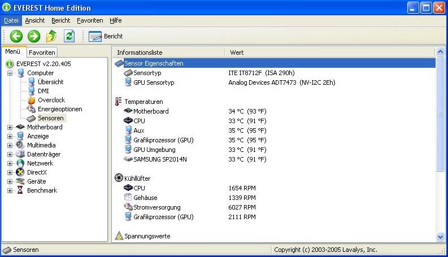
Task: Go up one level with the up-arrow icon
Action: point(51,36)
